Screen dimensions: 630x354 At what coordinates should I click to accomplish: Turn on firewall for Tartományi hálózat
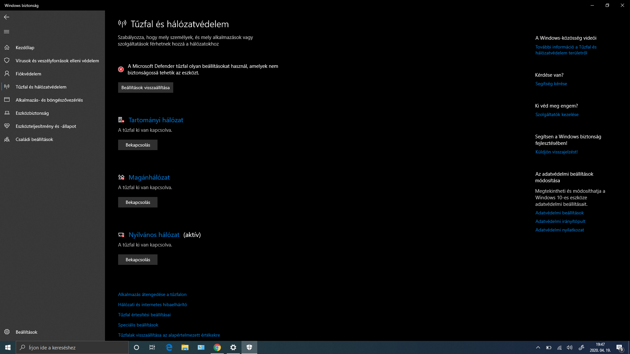coord(138,145)
